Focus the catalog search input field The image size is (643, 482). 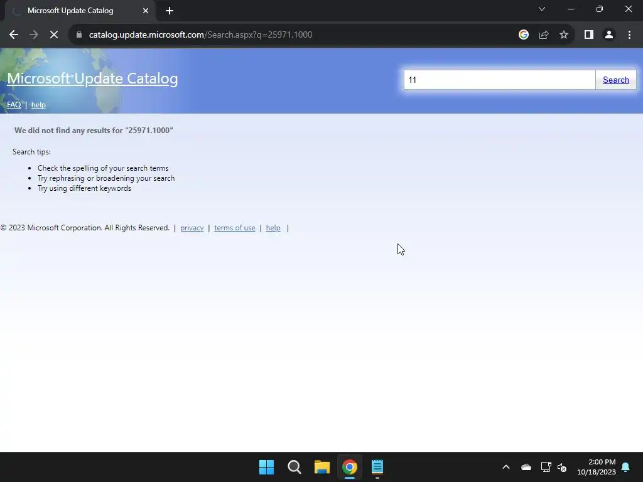(x=499, y=80)
